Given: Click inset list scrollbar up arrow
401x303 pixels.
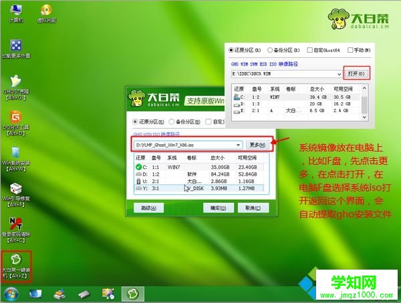Looking at the screenshot, I should click(364, 88).
